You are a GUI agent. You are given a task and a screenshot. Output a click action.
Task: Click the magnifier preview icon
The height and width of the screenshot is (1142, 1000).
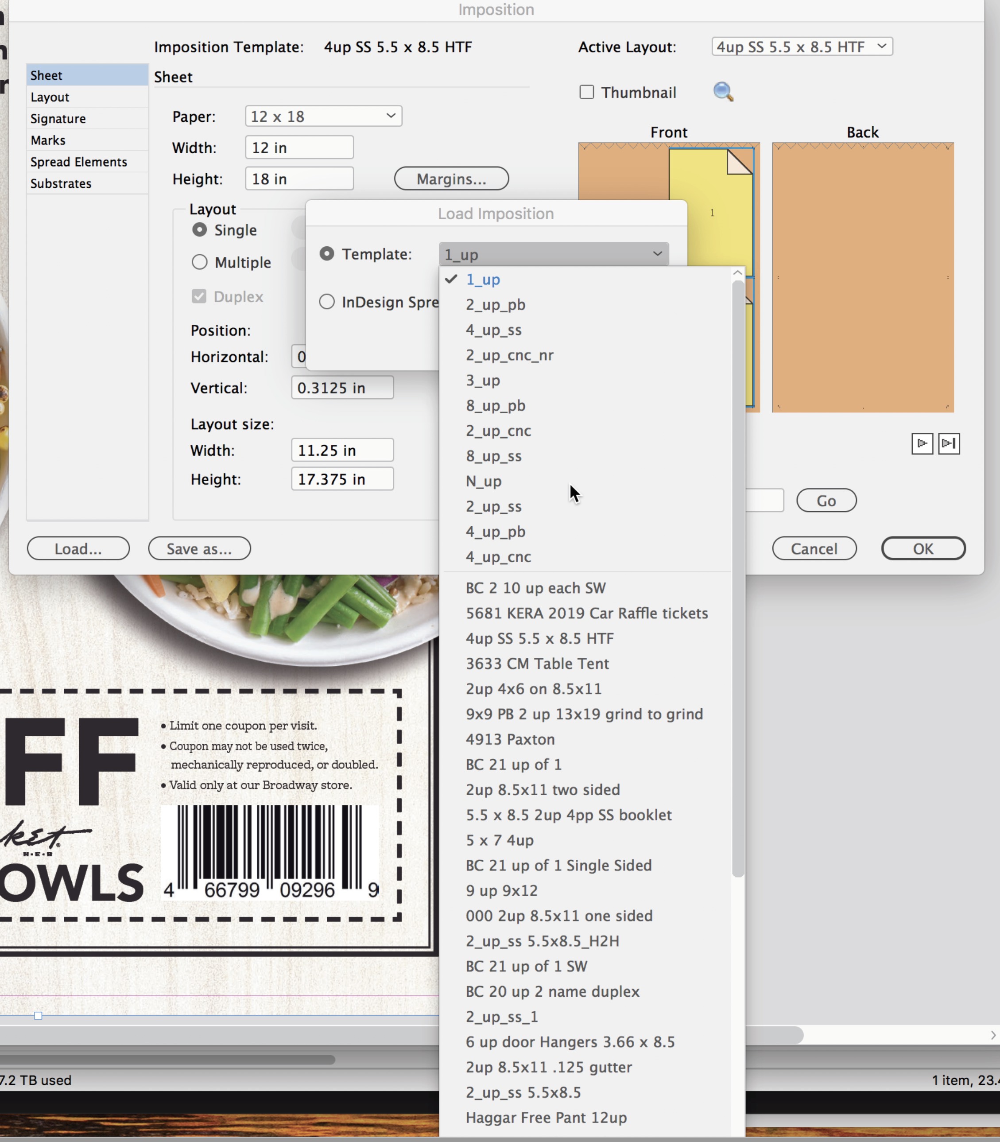[x=723, y=92]
